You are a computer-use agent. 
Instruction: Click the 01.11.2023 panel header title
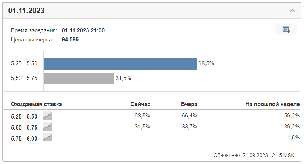tap(26, 11)
